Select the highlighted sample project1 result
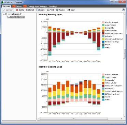The width and height of the screenshot is (127, 125). coord(17,17)
